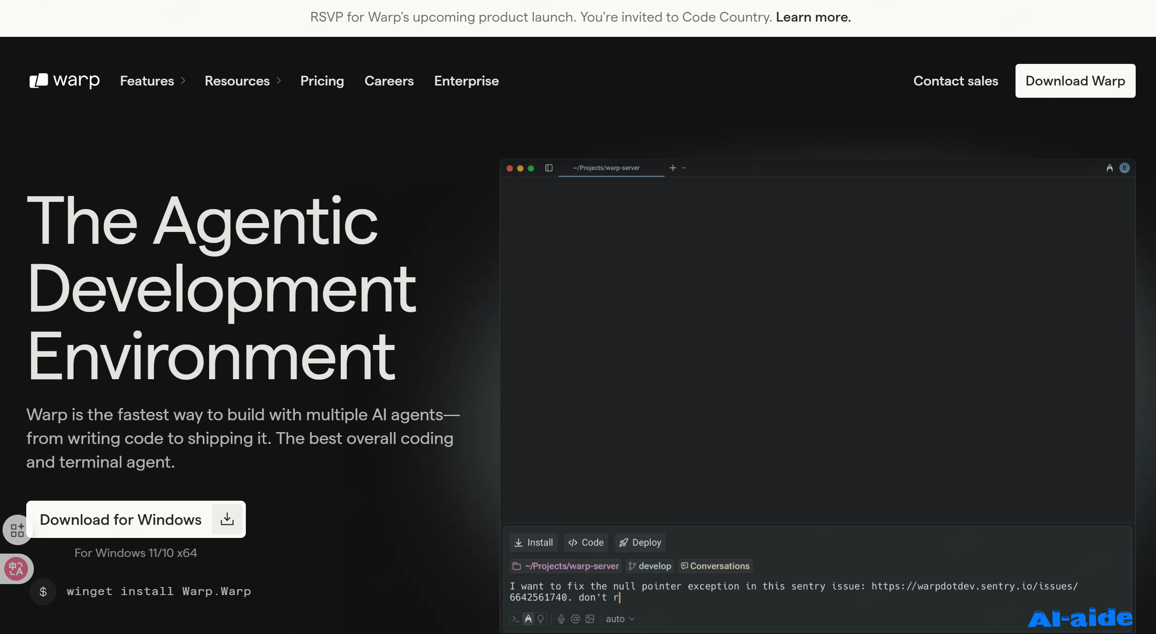Toggle the sidebar panel icon in terminal titlebar

tap(548, 168)
